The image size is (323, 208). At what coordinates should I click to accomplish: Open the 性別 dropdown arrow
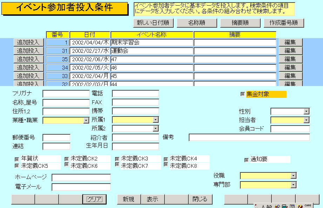pos(306,111)
